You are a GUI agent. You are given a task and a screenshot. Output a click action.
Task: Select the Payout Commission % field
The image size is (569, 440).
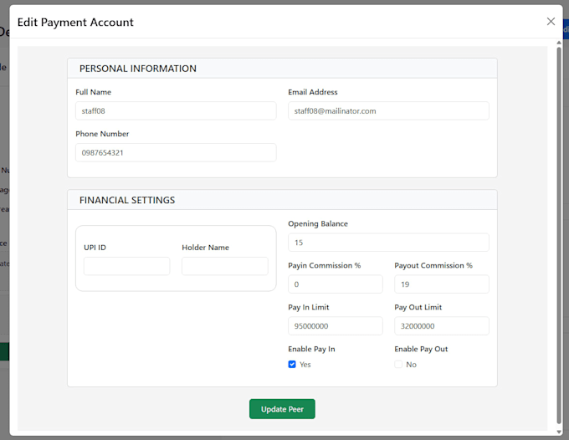tap(442, 284)
